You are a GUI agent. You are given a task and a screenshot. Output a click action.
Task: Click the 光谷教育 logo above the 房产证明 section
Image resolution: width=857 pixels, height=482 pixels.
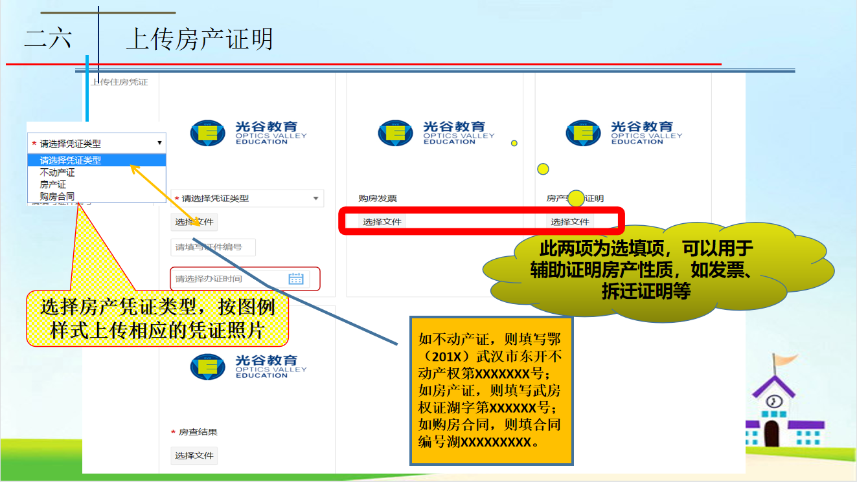624,133
